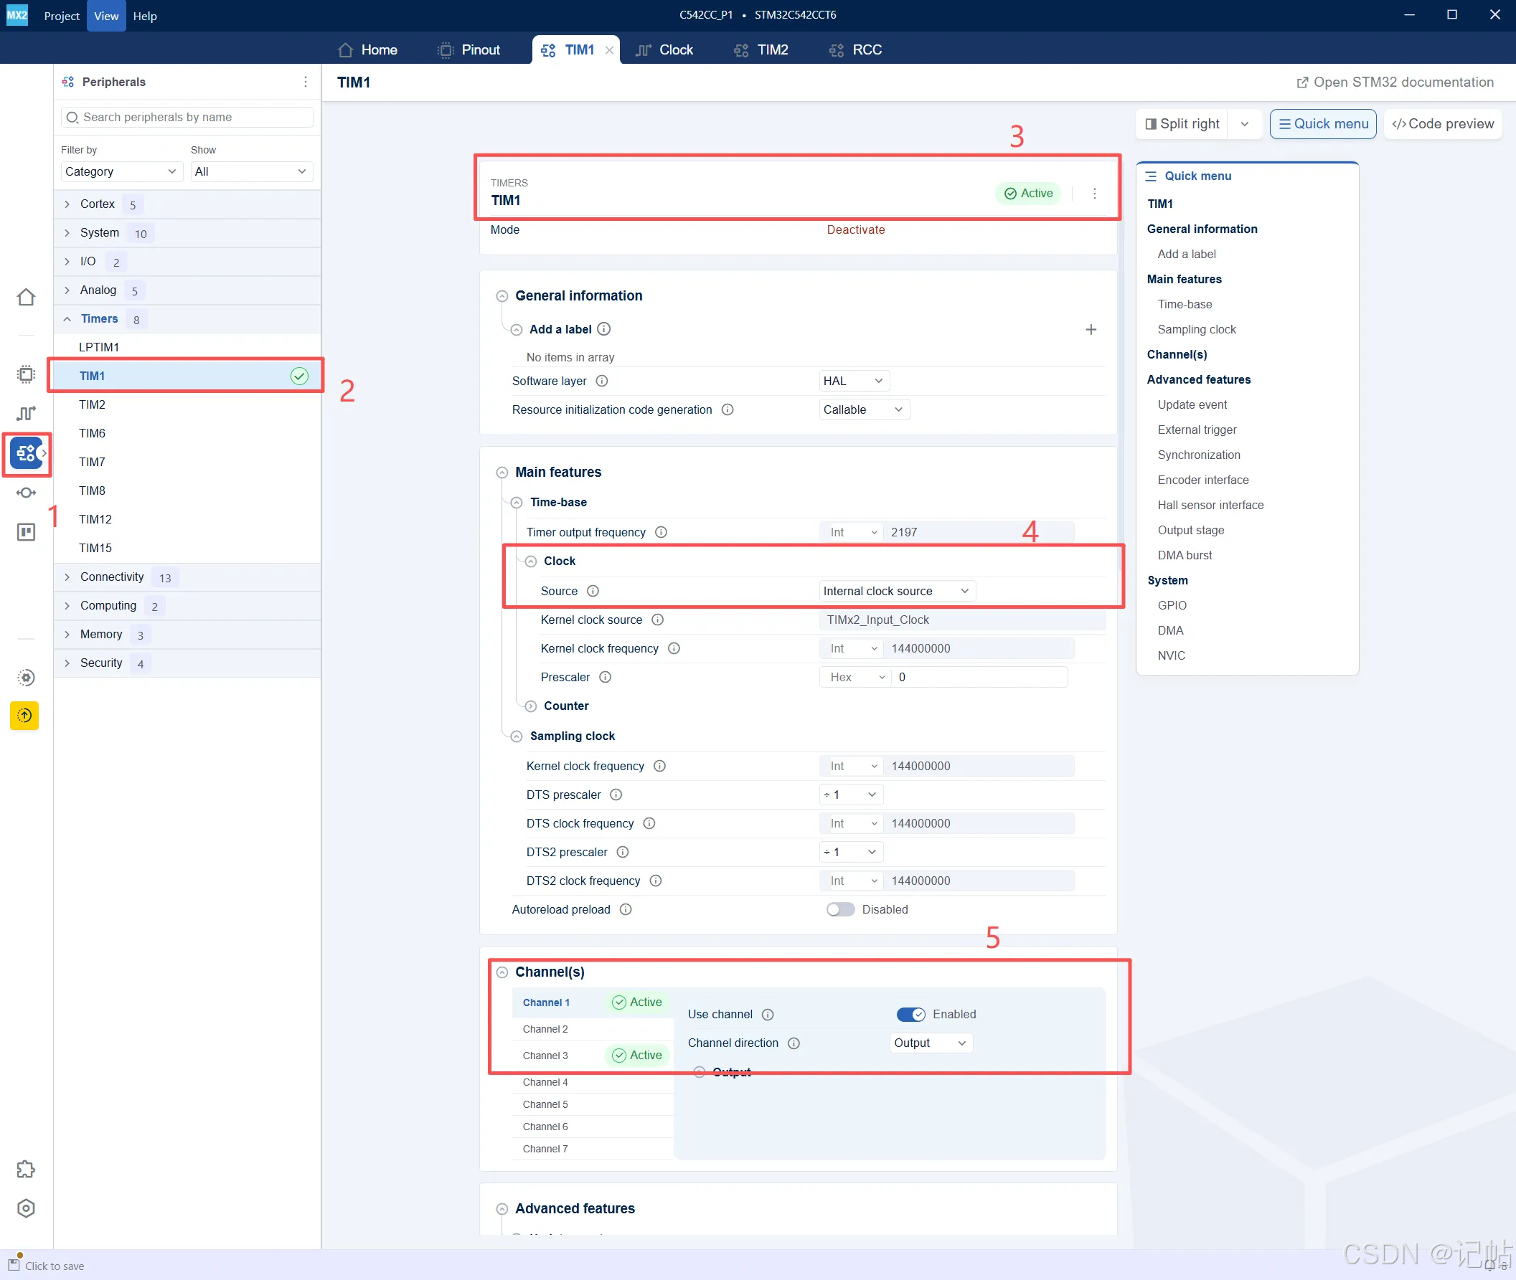Open the TIM1 card three-dot options menu
The width and height of the screenshot is (1516, 1280).
(1095, 193)
